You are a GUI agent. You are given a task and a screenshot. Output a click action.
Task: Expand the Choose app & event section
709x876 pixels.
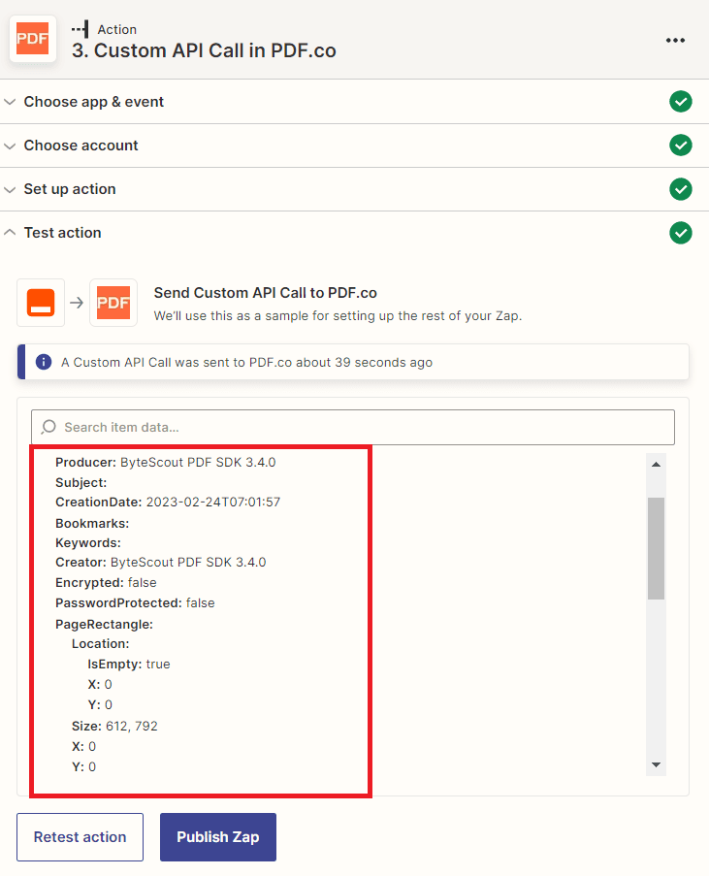[x=94, y=102]
